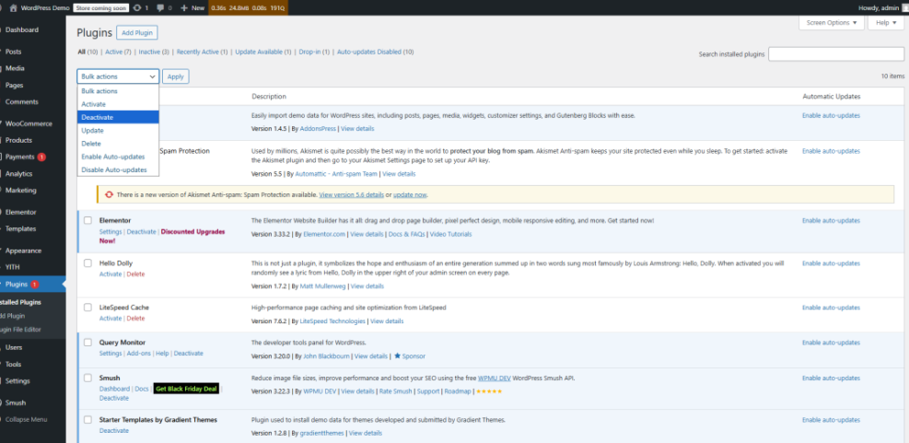Click Deactivate under Query Monitor
This screenshot has width=909, height=443.
click(x=189, y=353)
